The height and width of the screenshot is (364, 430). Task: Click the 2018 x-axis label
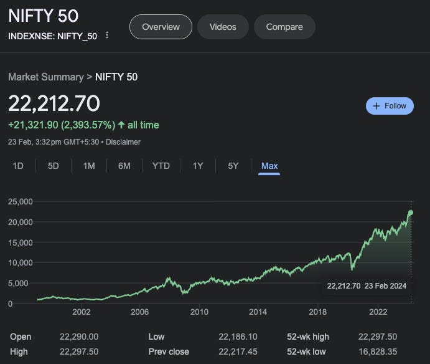click(x=318, y=312)
